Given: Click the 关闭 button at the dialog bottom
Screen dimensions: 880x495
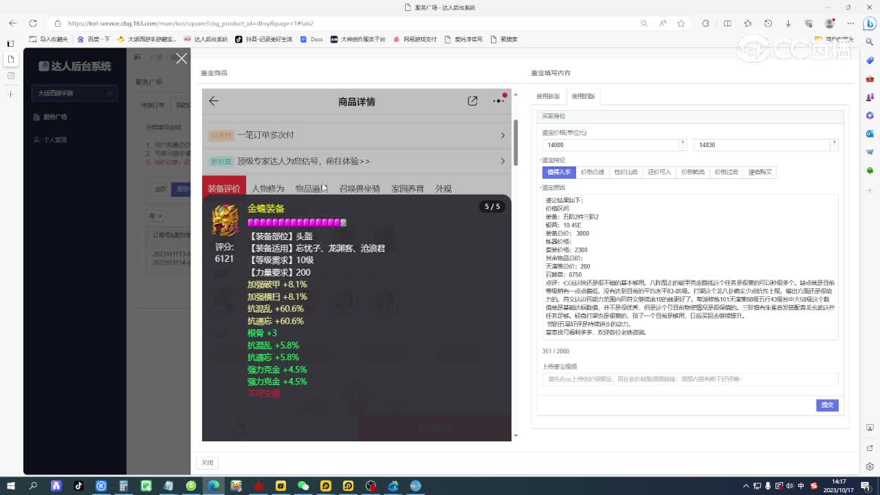Looking at the screenshot, I should click(x=208, y=463).
